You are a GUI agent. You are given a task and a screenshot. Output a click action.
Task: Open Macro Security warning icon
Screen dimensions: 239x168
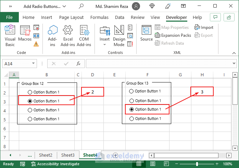coord(36,44)
